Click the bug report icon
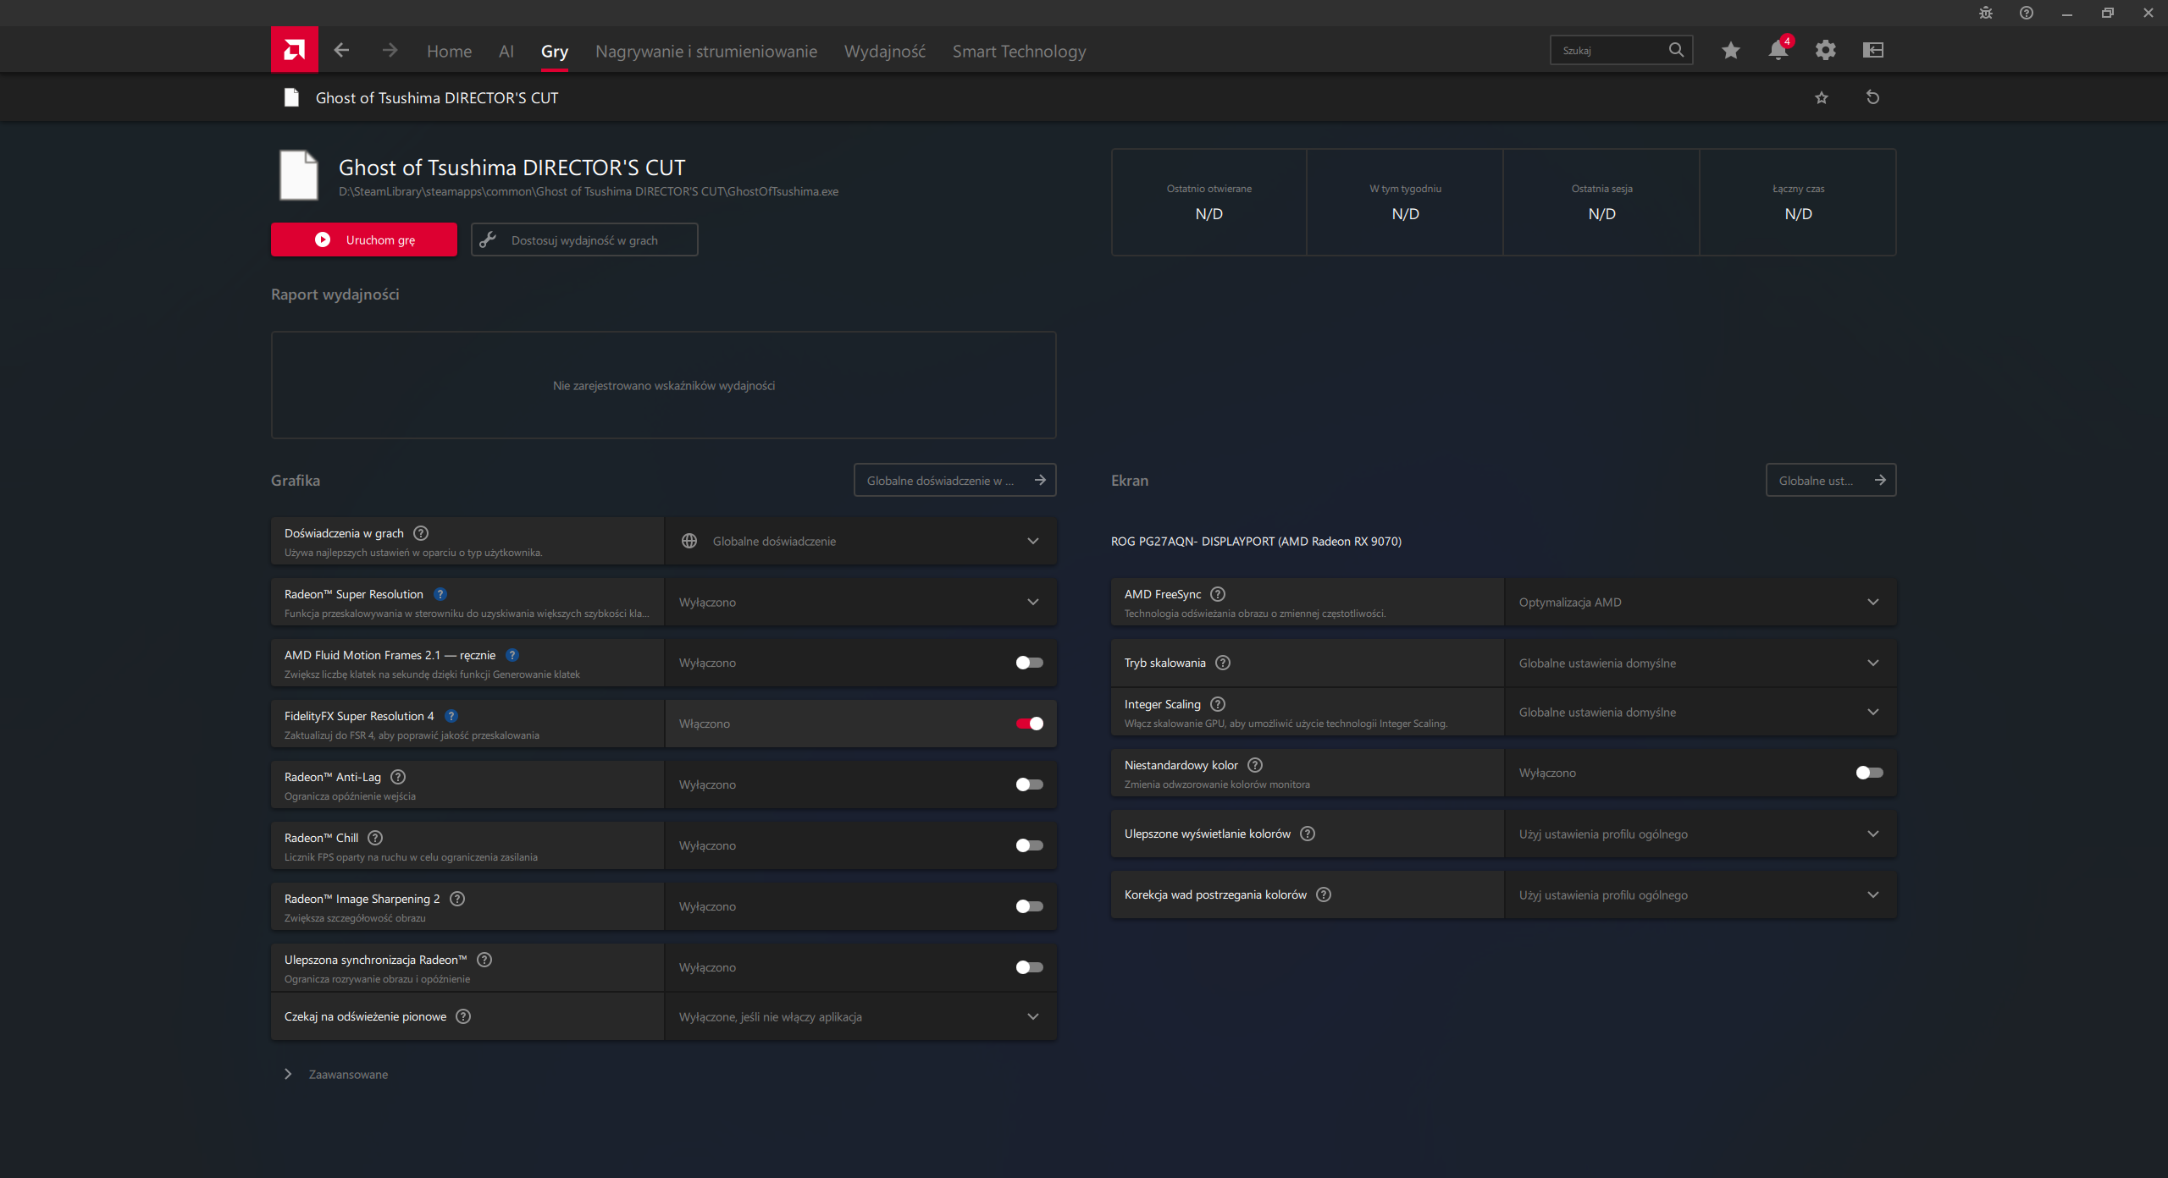The width and height of the screenshot is (2168, 1178). pyautogui.click(x=1986, y=13)
